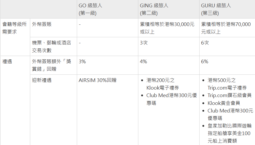This screenshot has width=255, height=145.
Task: Click the 港幣200元之Klook電子禮券 bullet
Action: (163, 84)
